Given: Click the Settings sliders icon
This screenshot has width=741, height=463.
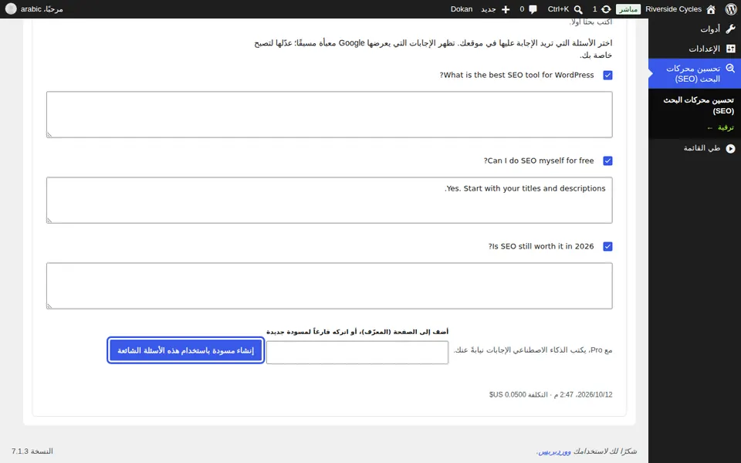Looking at the screenshot, I should (x=731, y=49).
